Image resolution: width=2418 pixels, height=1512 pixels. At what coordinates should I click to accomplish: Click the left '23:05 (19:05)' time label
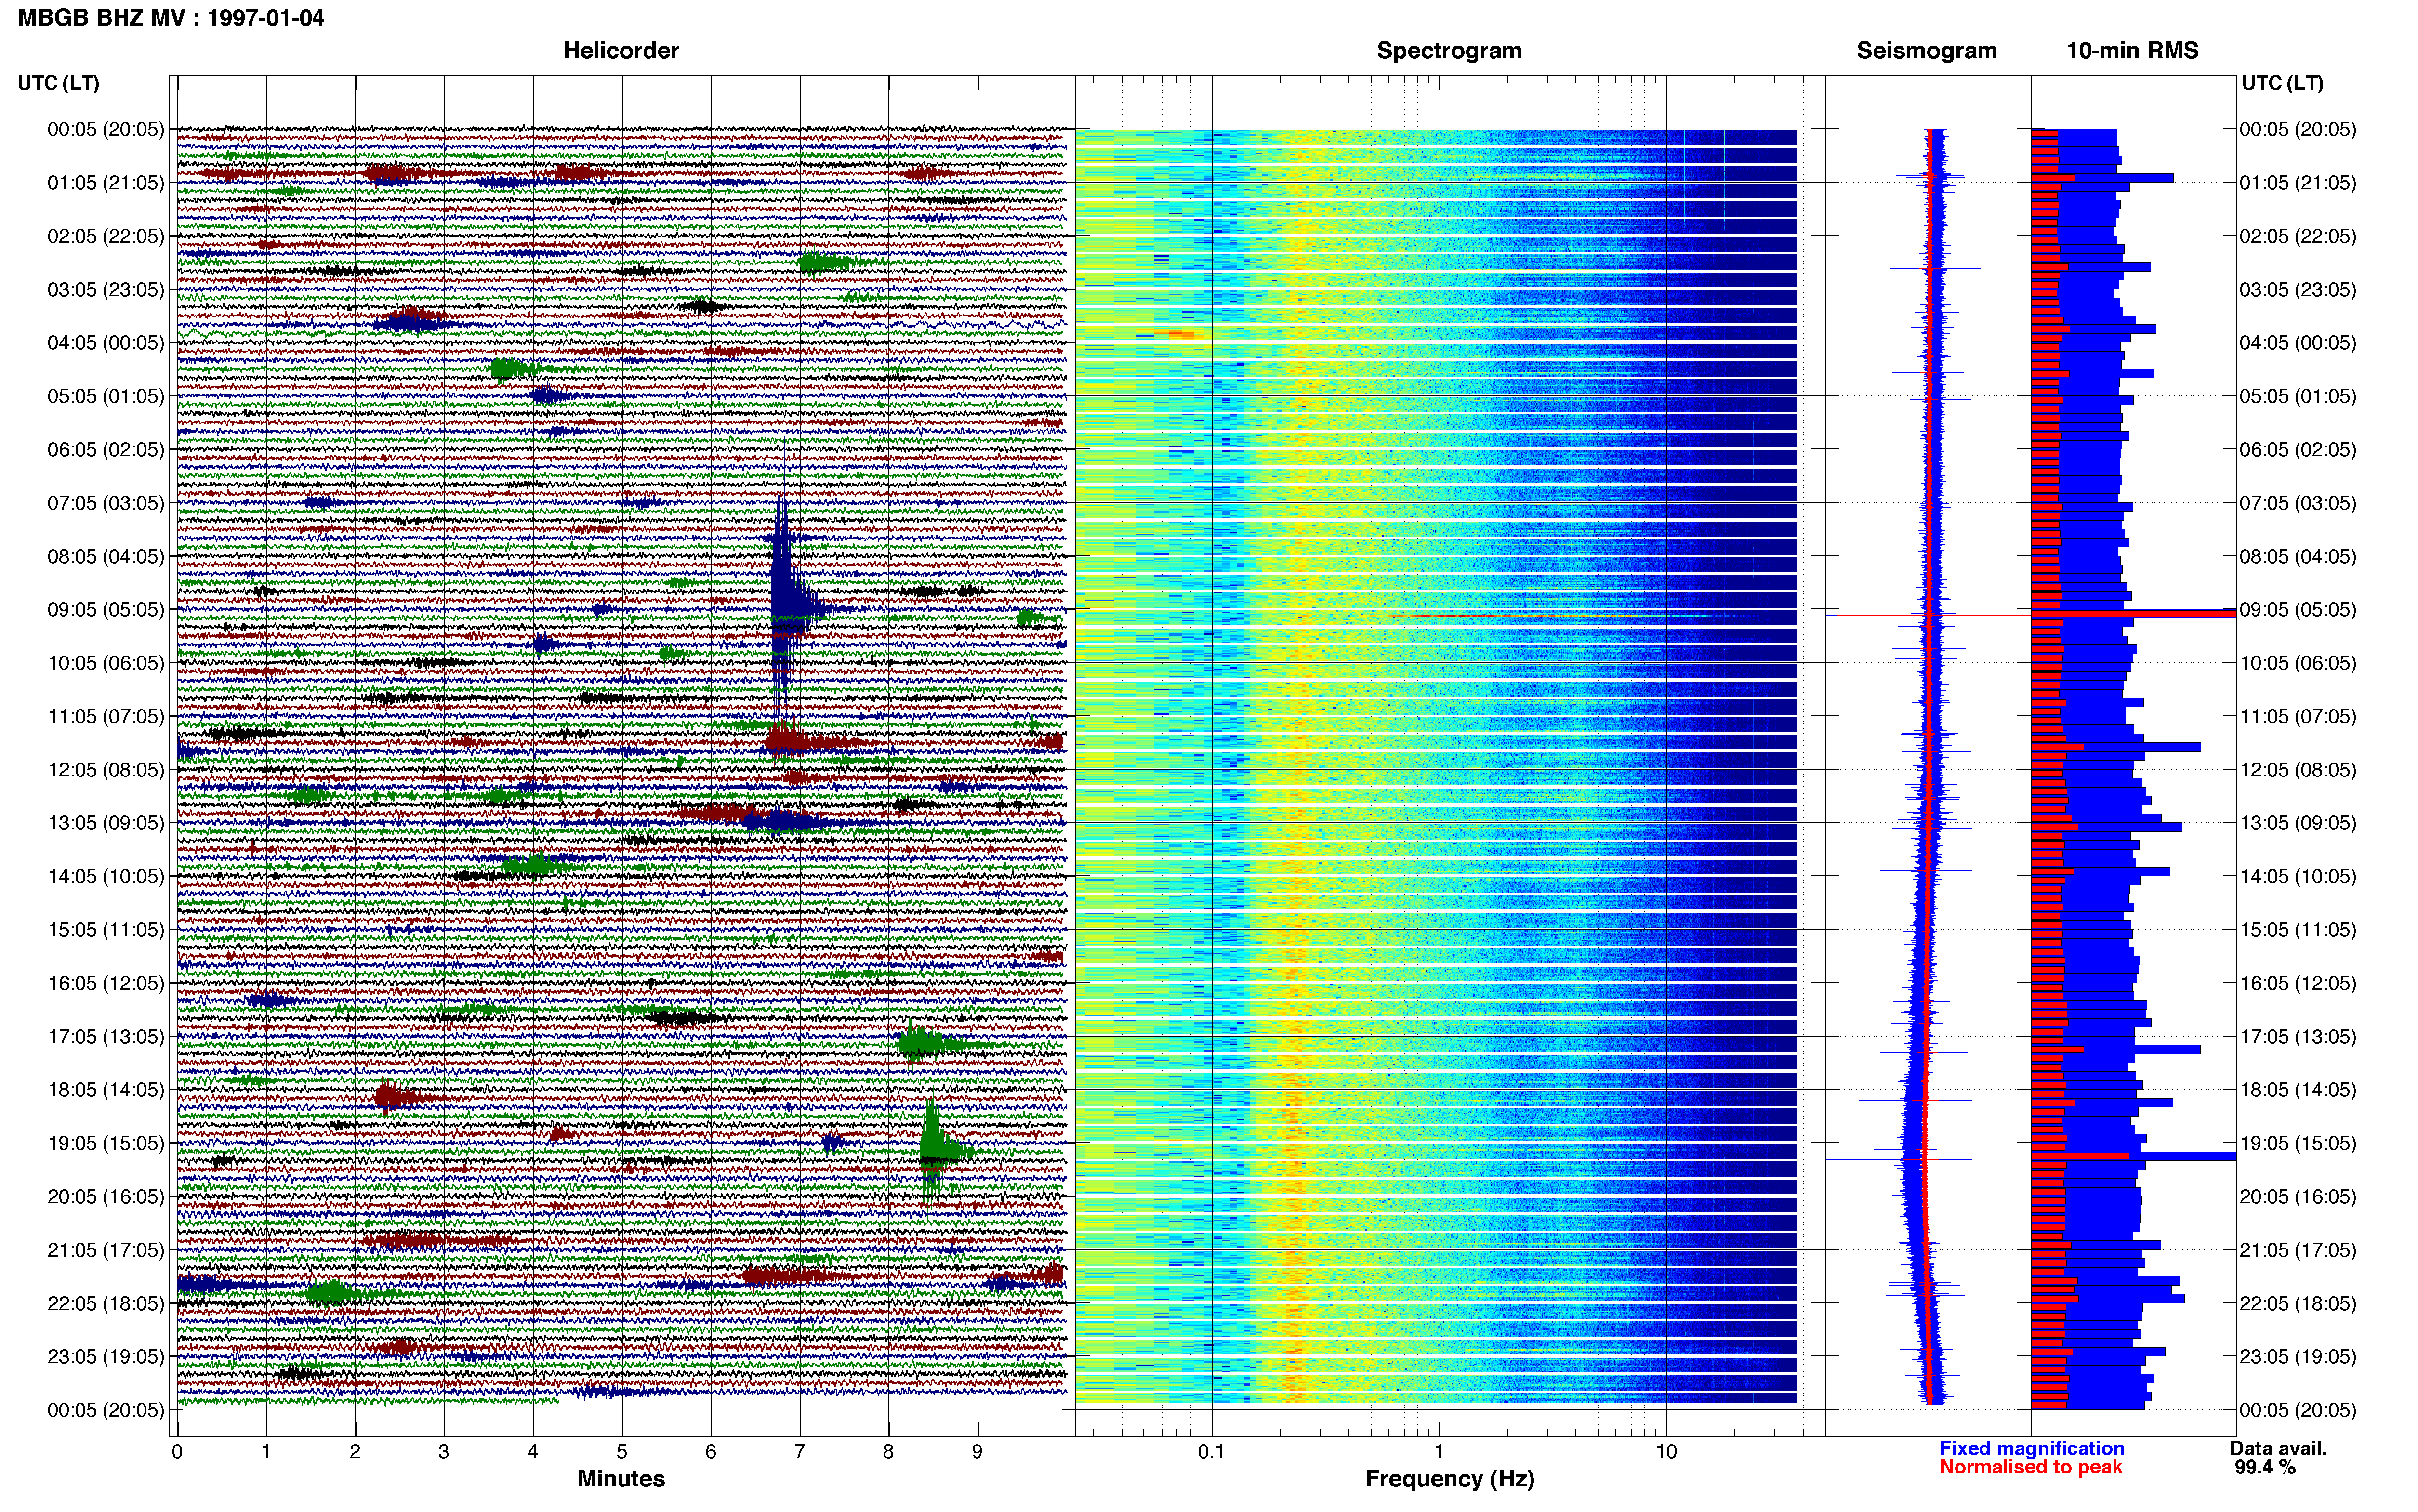coord(106,1357)
